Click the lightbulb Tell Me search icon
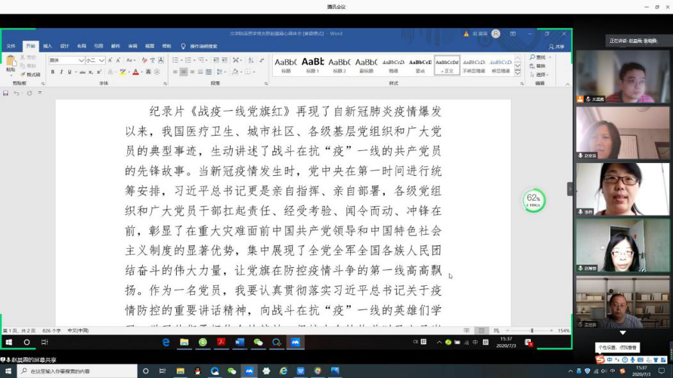This screenshot has width=673, height=378. point(183,46)
